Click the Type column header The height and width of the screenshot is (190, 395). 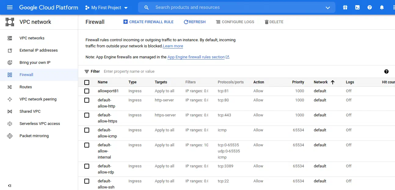coord(133,82)
